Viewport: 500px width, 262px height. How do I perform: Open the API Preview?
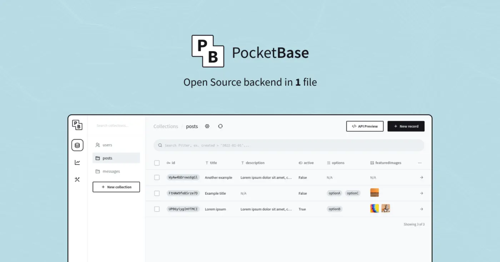(365, 126)
